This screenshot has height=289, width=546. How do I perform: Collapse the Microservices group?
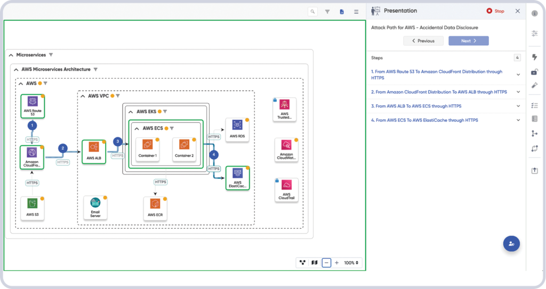(x=11, y=55)
